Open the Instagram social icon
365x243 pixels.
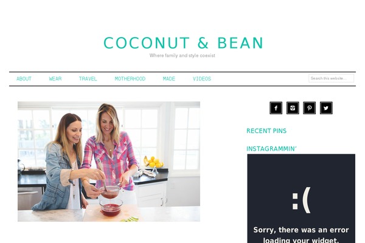tap(293, 108)
